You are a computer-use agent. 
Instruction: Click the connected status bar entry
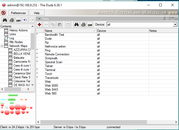coord(142,127)
